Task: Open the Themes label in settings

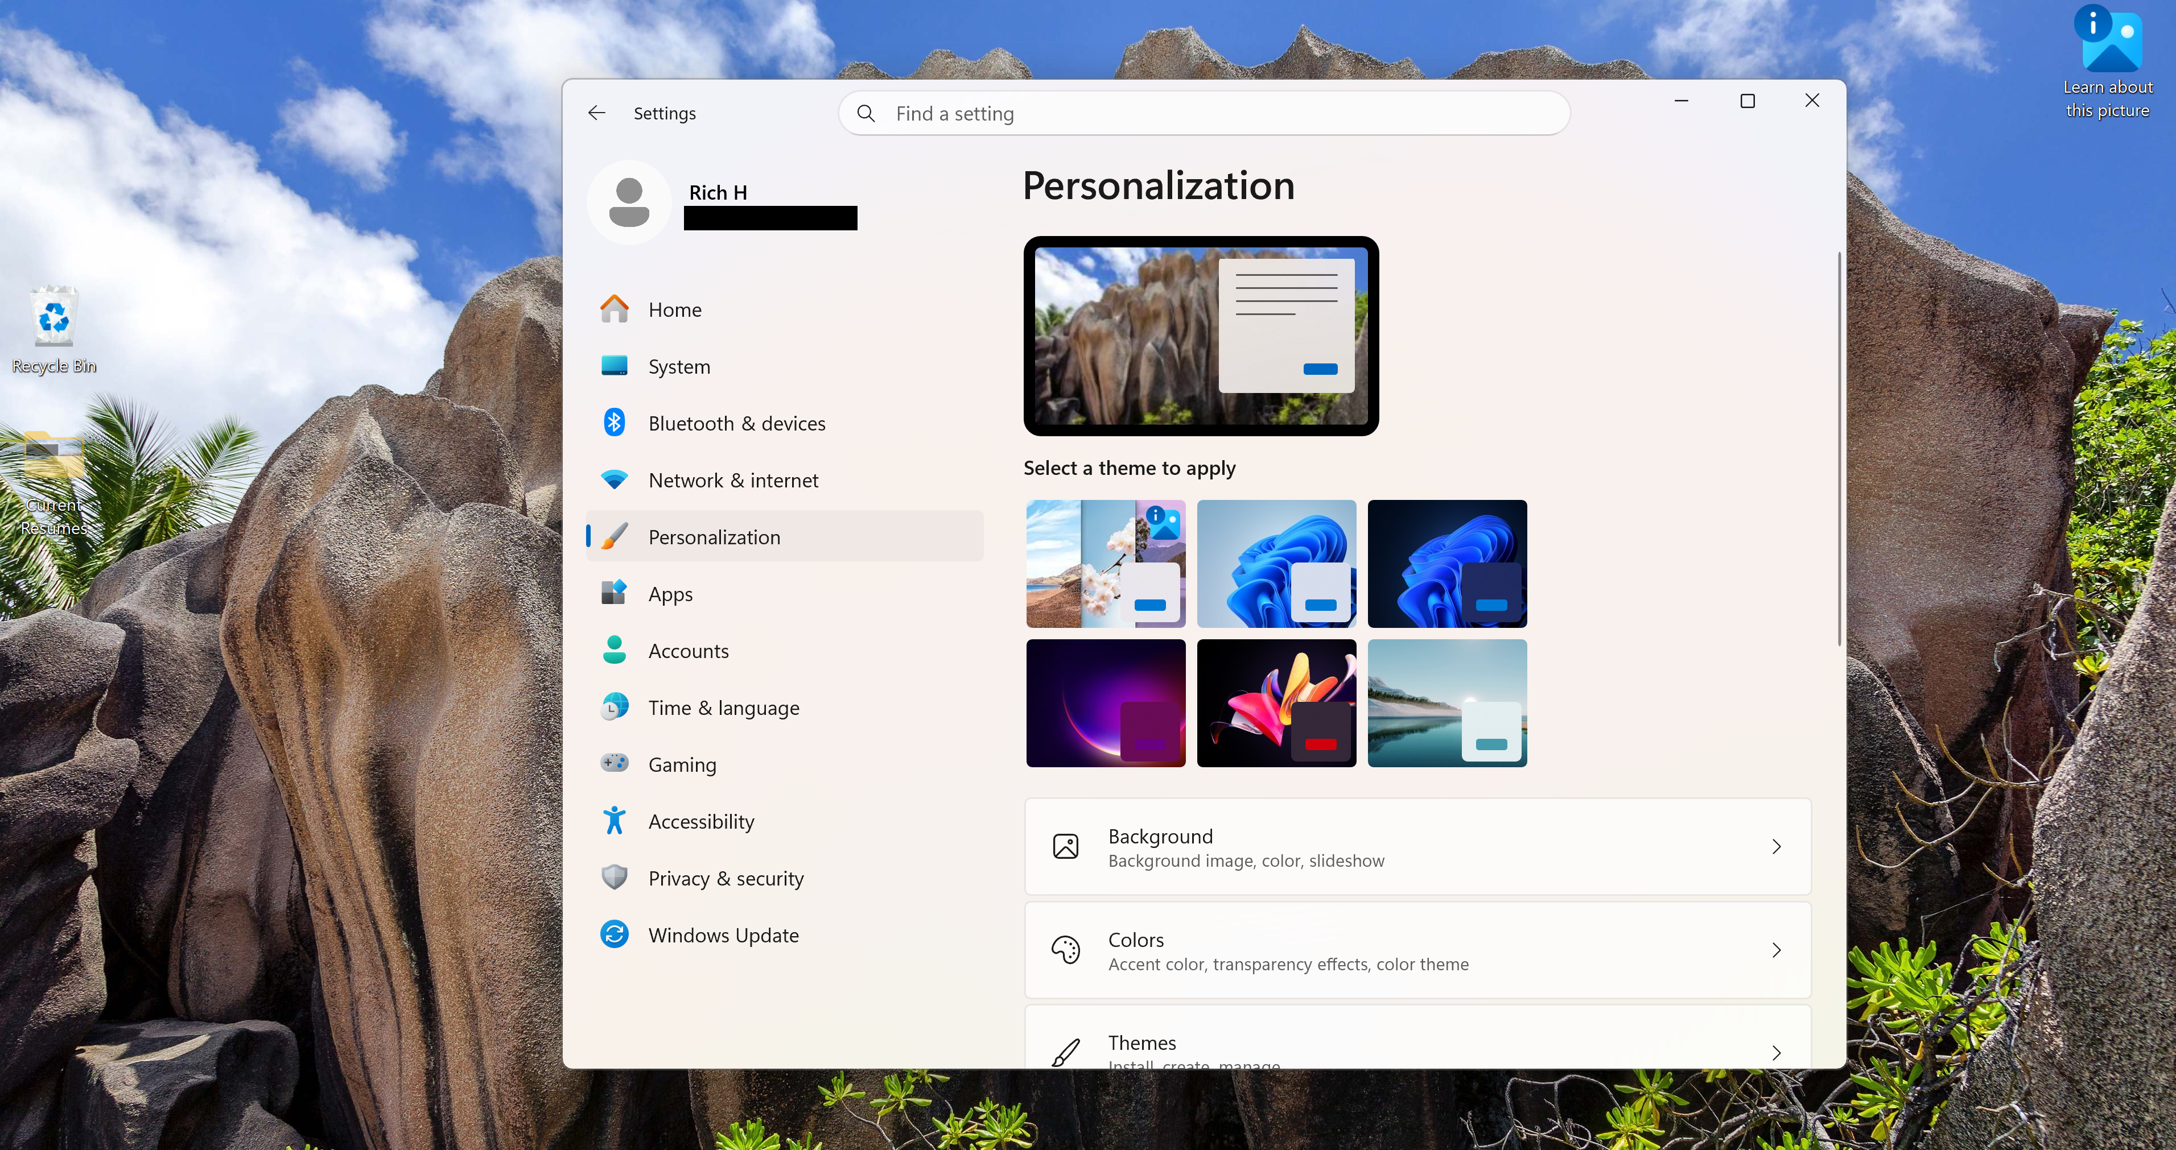Action: [1142, 1043]
